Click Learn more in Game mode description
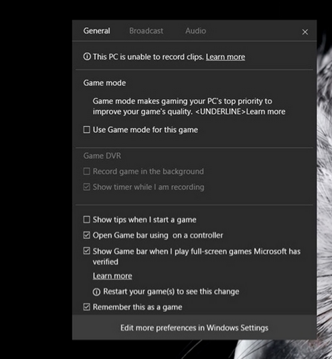The image size is (332, 359). (x=265, y=112)
